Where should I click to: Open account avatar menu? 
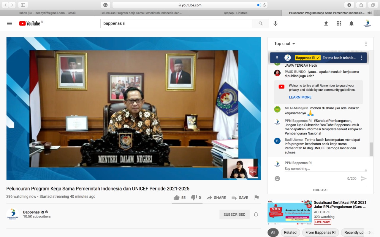[x=367, y=23]
